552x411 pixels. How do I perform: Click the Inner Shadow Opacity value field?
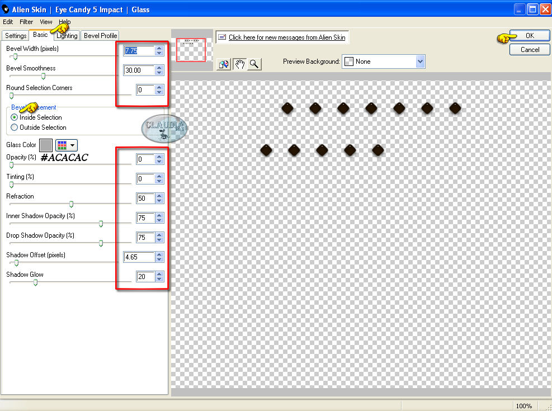[x=145, y=218]
